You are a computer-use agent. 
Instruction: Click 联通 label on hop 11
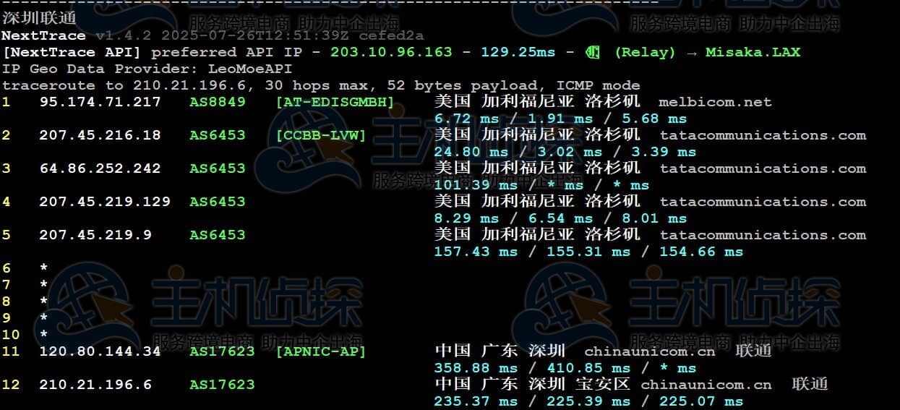(x=753, y=351)
